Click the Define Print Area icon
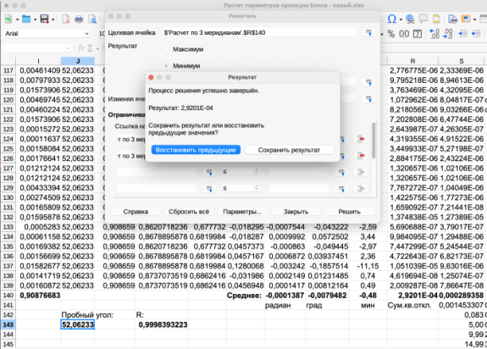The height and width of the screenshot is (349, 487). pos(453,19)
